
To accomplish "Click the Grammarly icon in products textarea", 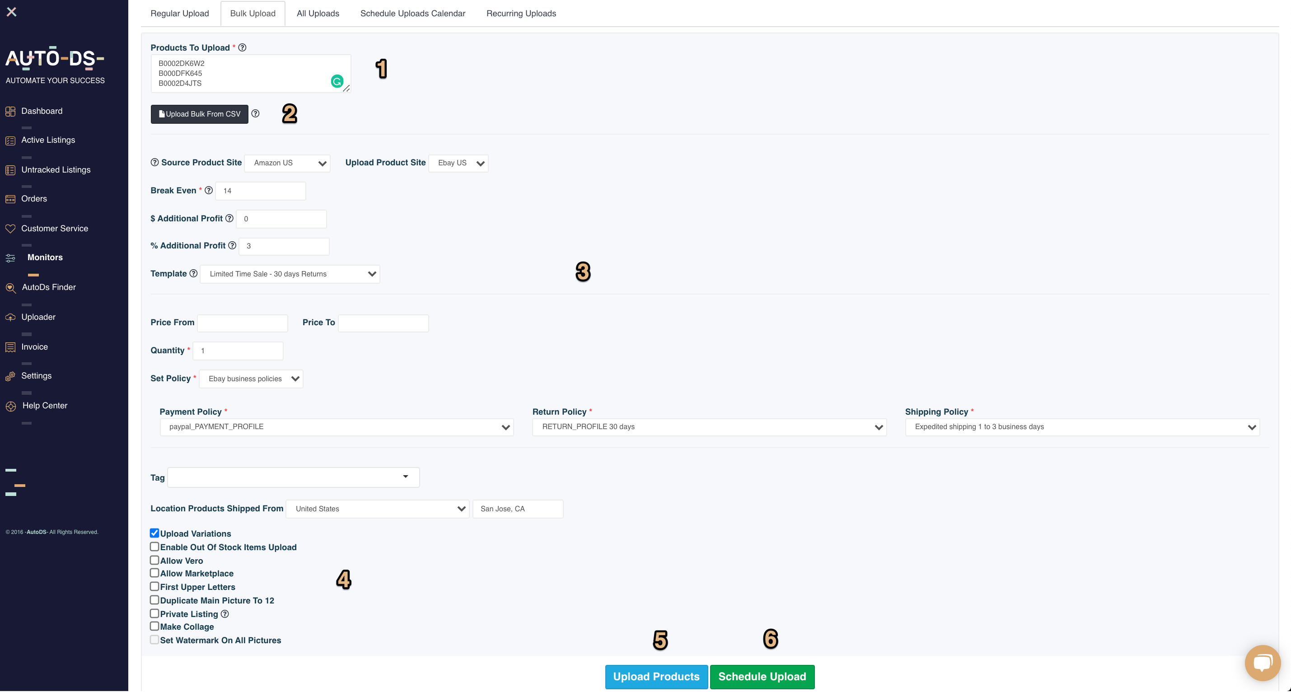I will (337, 81).
